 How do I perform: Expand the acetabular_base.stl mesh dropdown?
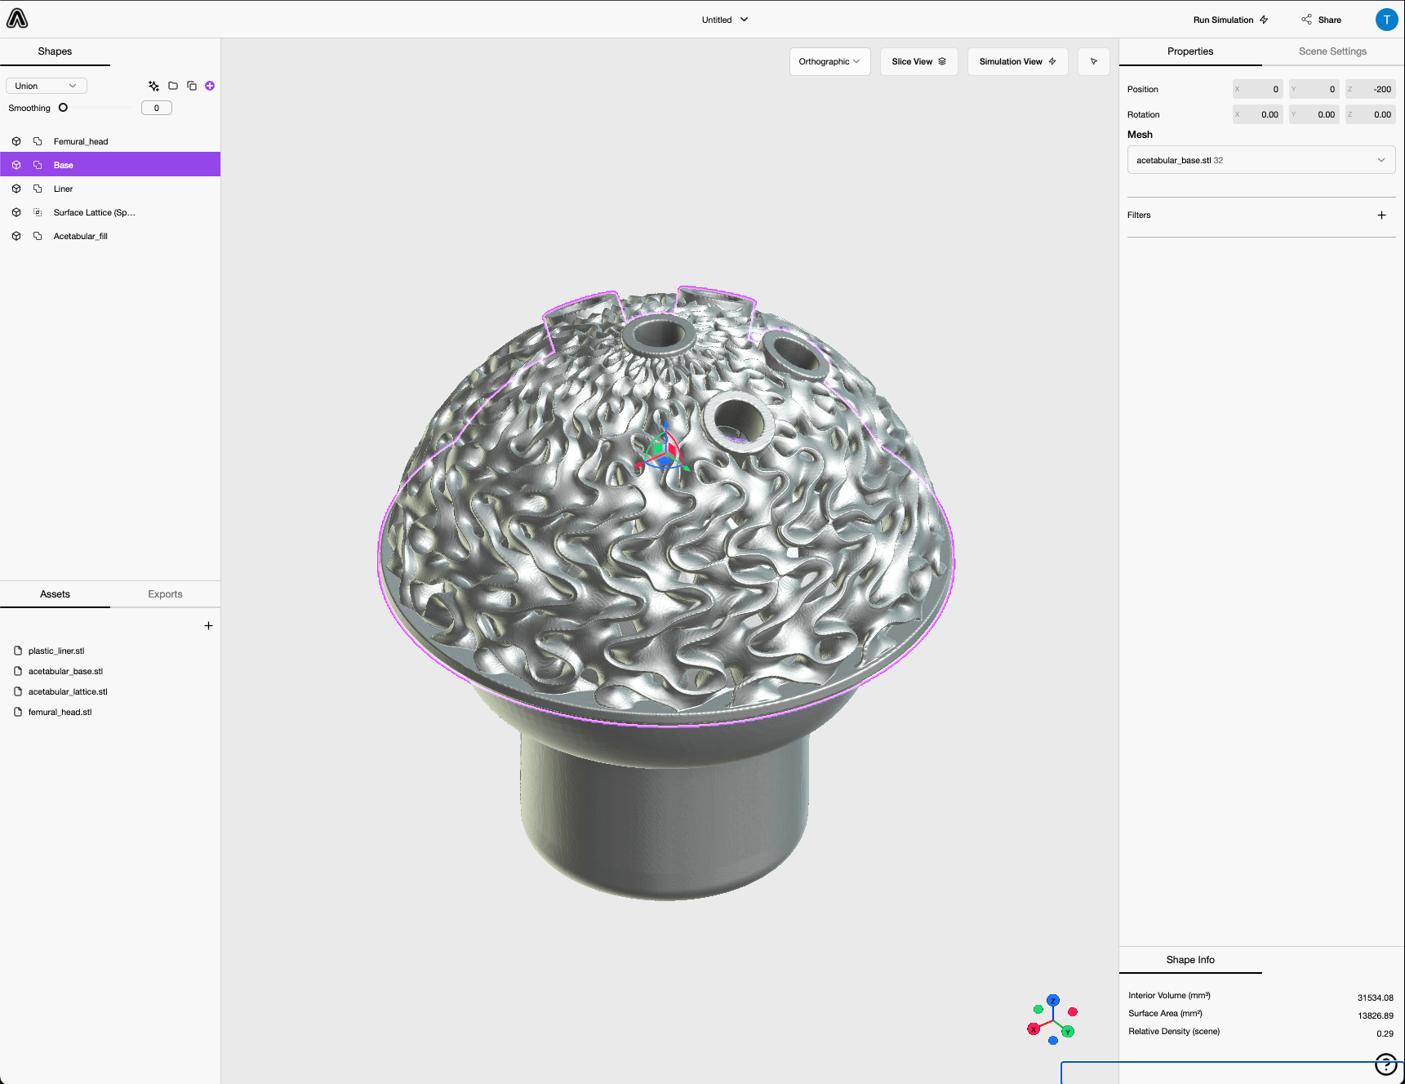click(x=1260, y=160)
